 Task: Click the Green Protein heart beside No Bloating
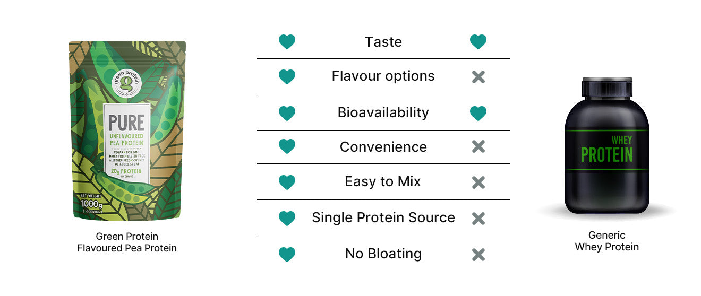[x=287, y=255]
